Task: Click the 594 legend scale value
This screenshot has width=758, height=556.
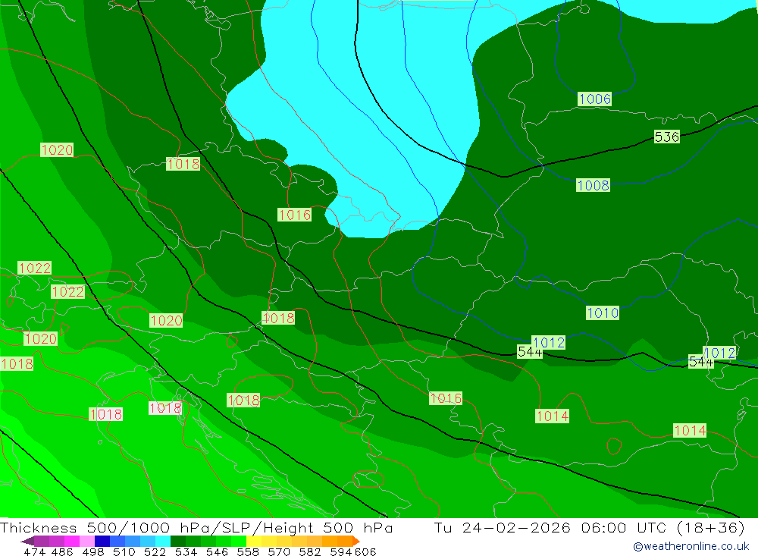Action: point(341,552)
